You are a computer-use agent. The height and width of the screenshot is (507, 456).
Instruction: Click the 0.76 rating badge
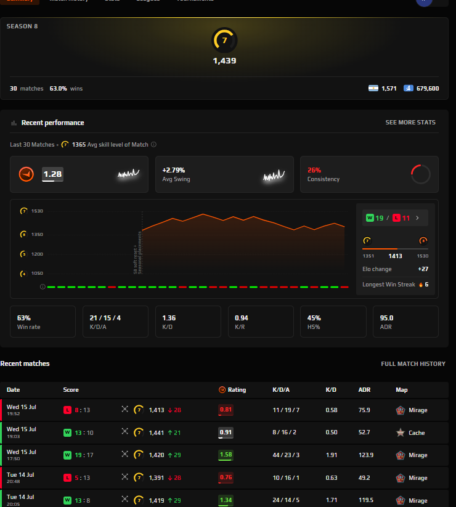(226, 477)
